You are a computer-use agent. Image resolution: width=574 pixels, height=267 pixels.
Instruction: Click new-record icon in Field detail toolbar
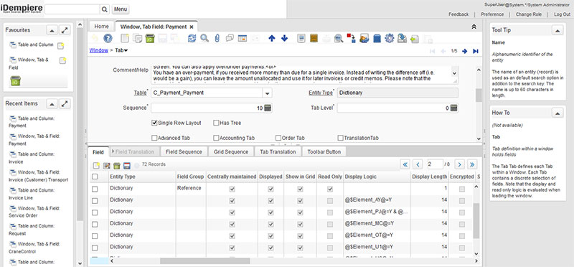coord(96,166)
